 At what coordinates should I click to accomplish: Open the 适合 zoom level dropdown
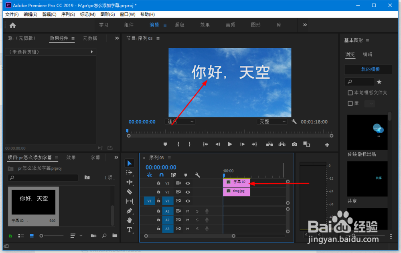[180, 121]
